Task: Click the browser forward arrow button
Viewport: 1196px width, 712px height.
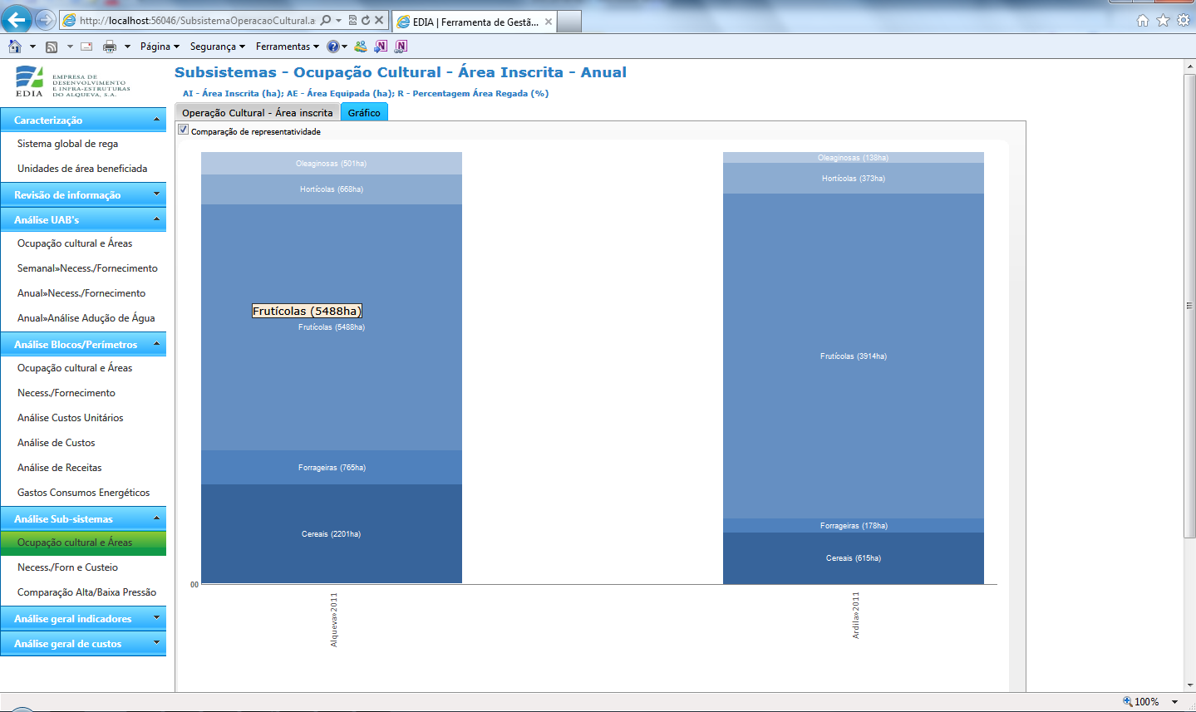Action: coord(46,20)
